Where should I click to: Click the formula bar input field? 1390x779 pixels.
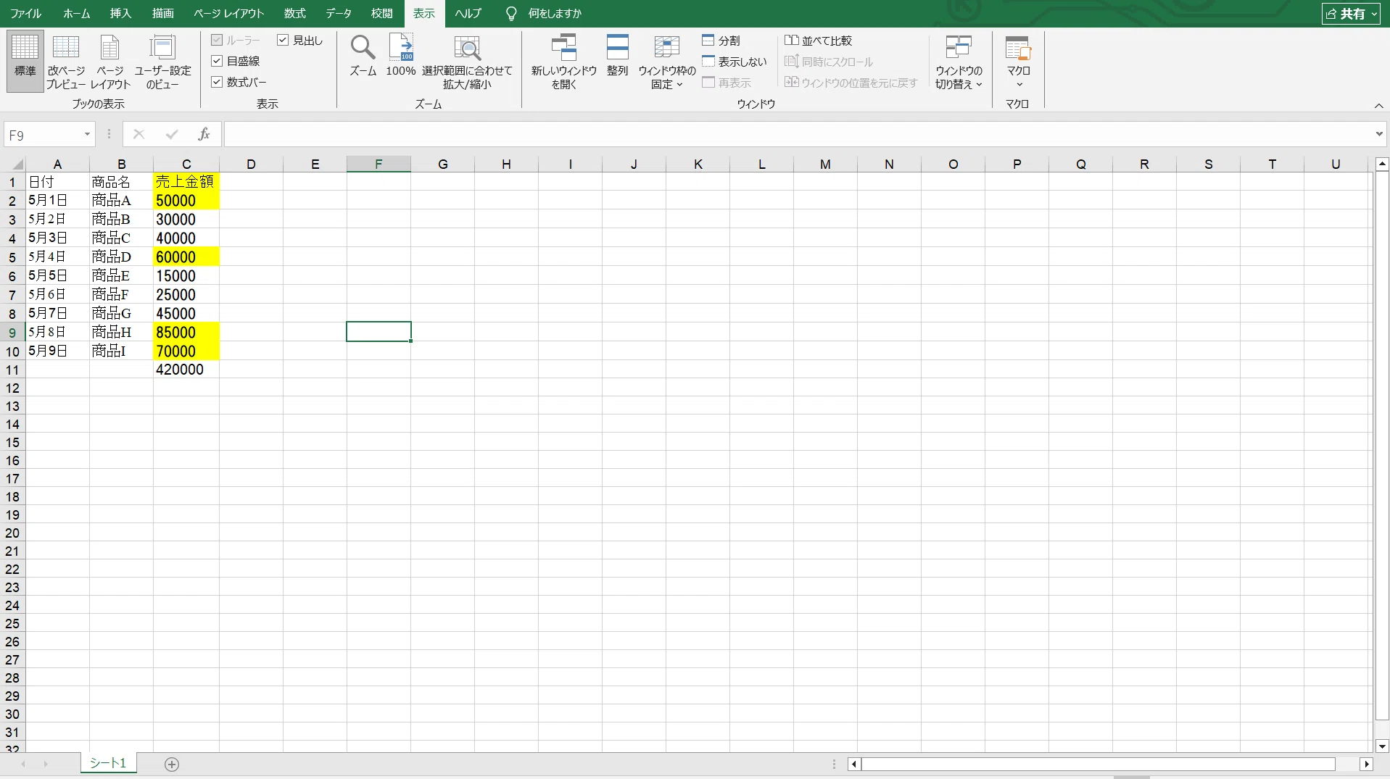tap(798, 134)
